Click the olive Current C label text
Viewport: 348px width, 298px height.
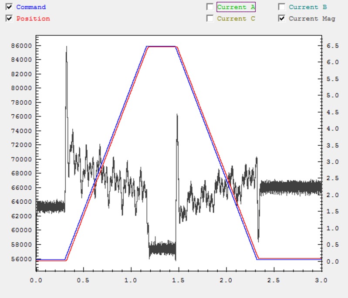tap(236, 18)
